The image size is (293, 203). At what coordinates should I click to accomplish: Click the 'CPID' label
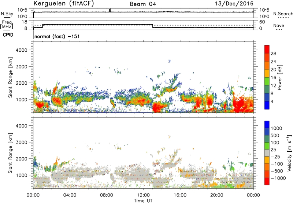[8, 35]
